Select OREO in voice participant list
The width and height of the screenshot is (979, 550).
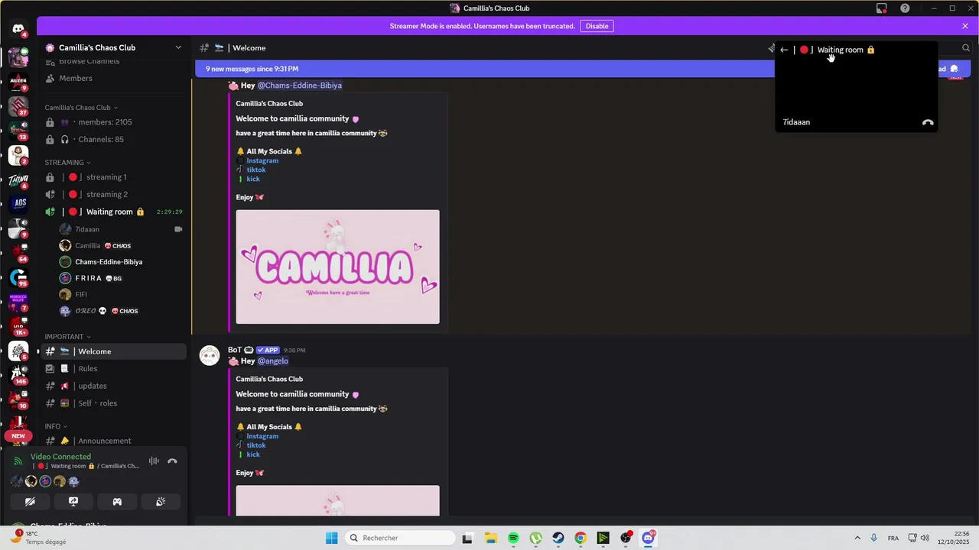point(121,311)
